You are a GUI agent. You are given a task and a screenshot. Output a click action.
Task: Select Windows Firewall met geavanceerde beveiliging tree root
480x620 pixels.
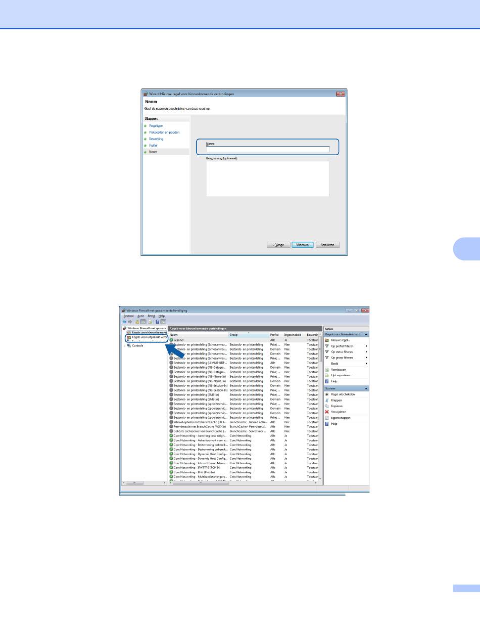145,328
